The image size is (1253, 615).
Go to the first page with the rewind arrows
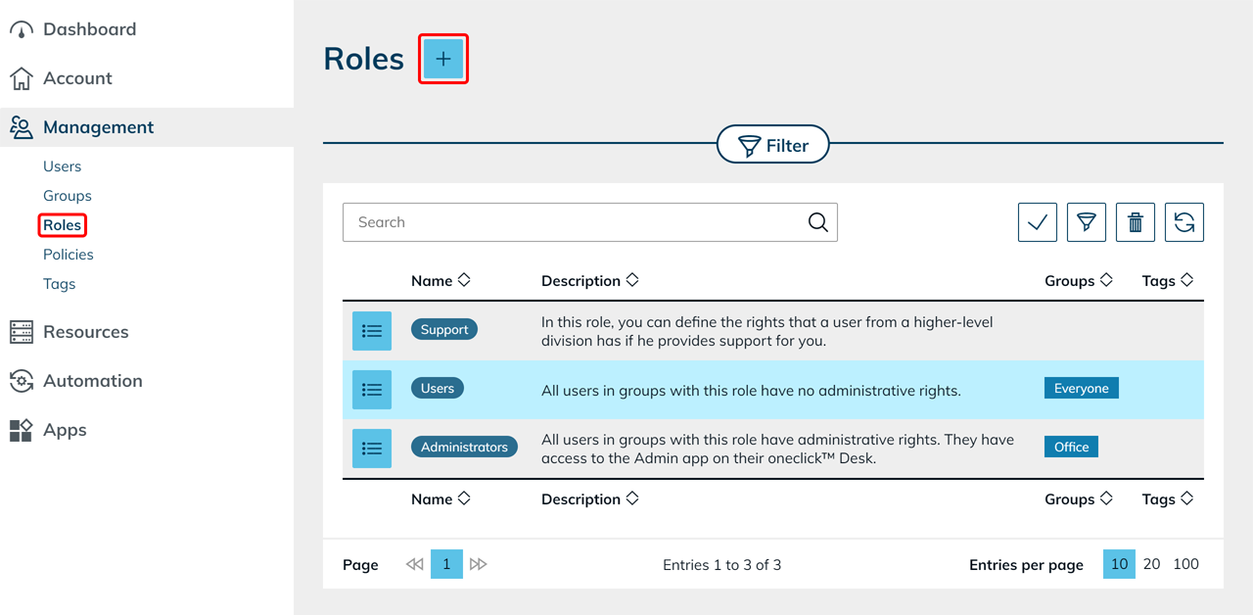click(x=415, y=565)
